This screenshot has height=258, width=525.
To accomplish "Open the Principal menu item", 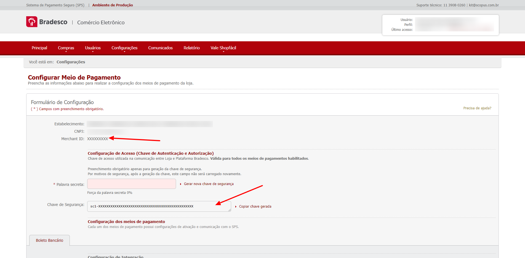I will coord(39,48).
